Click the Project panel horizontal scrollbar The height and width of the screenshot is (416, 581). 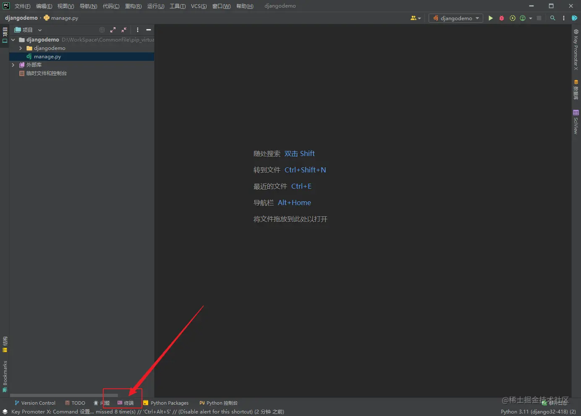[x=64, y=395]
